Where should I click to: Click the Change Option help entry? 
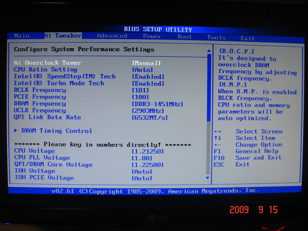point(259,145)
